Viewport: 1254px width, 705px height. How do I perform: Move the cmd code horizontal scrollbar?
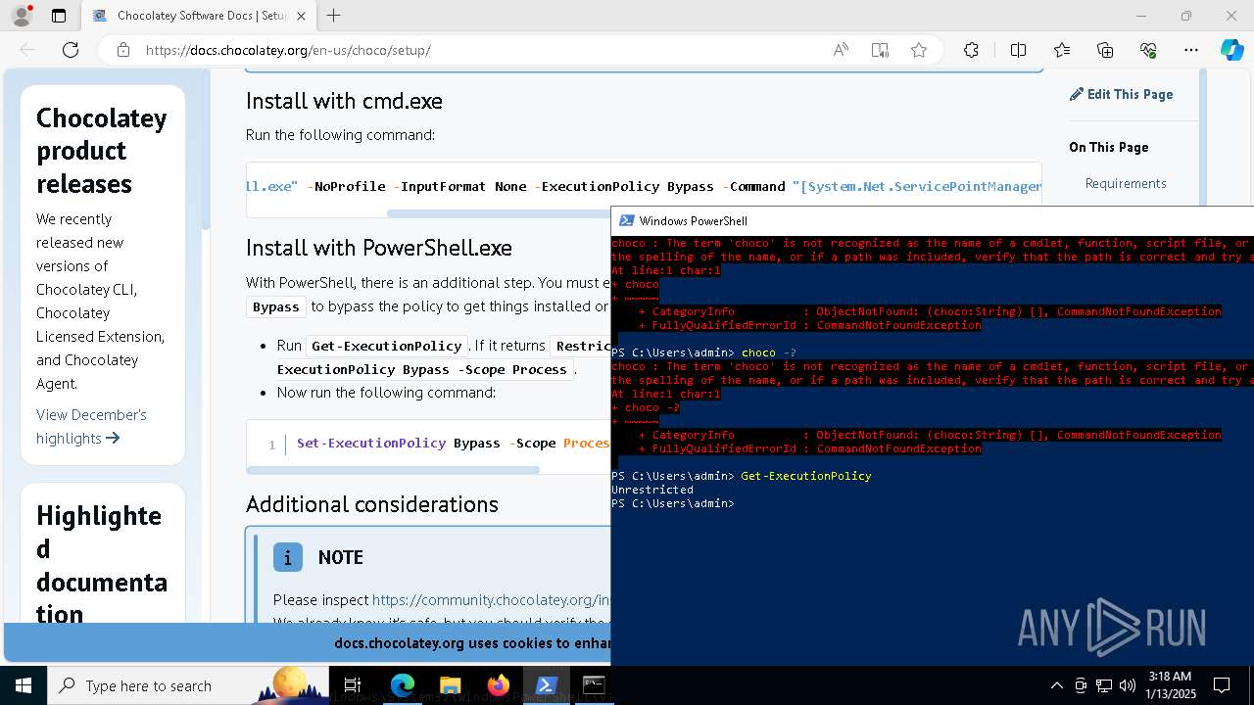point(498,212)
